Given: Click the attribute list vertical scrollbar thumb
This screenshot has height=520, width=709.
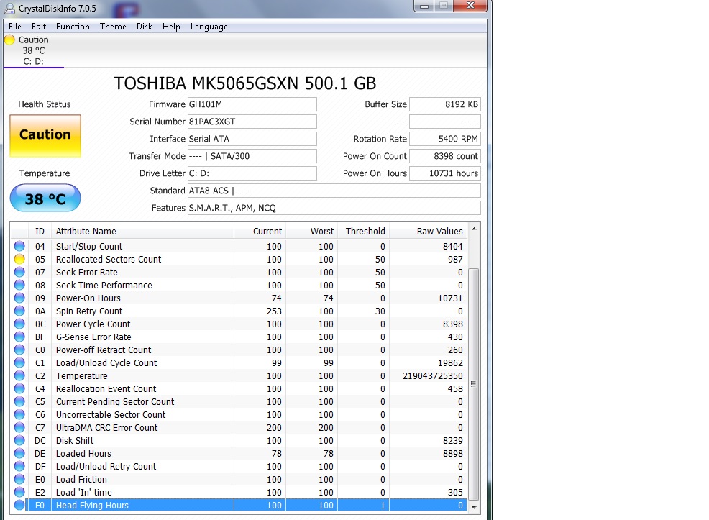Looking at the screenshot, I should [474, 384].
